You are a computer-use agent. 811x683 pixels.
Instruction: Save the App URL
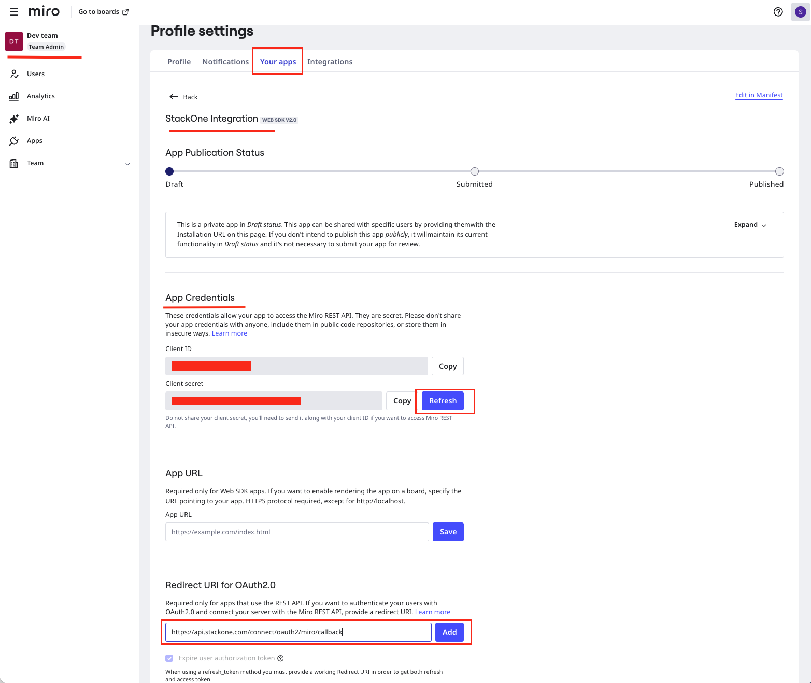[x=448, y=532]
